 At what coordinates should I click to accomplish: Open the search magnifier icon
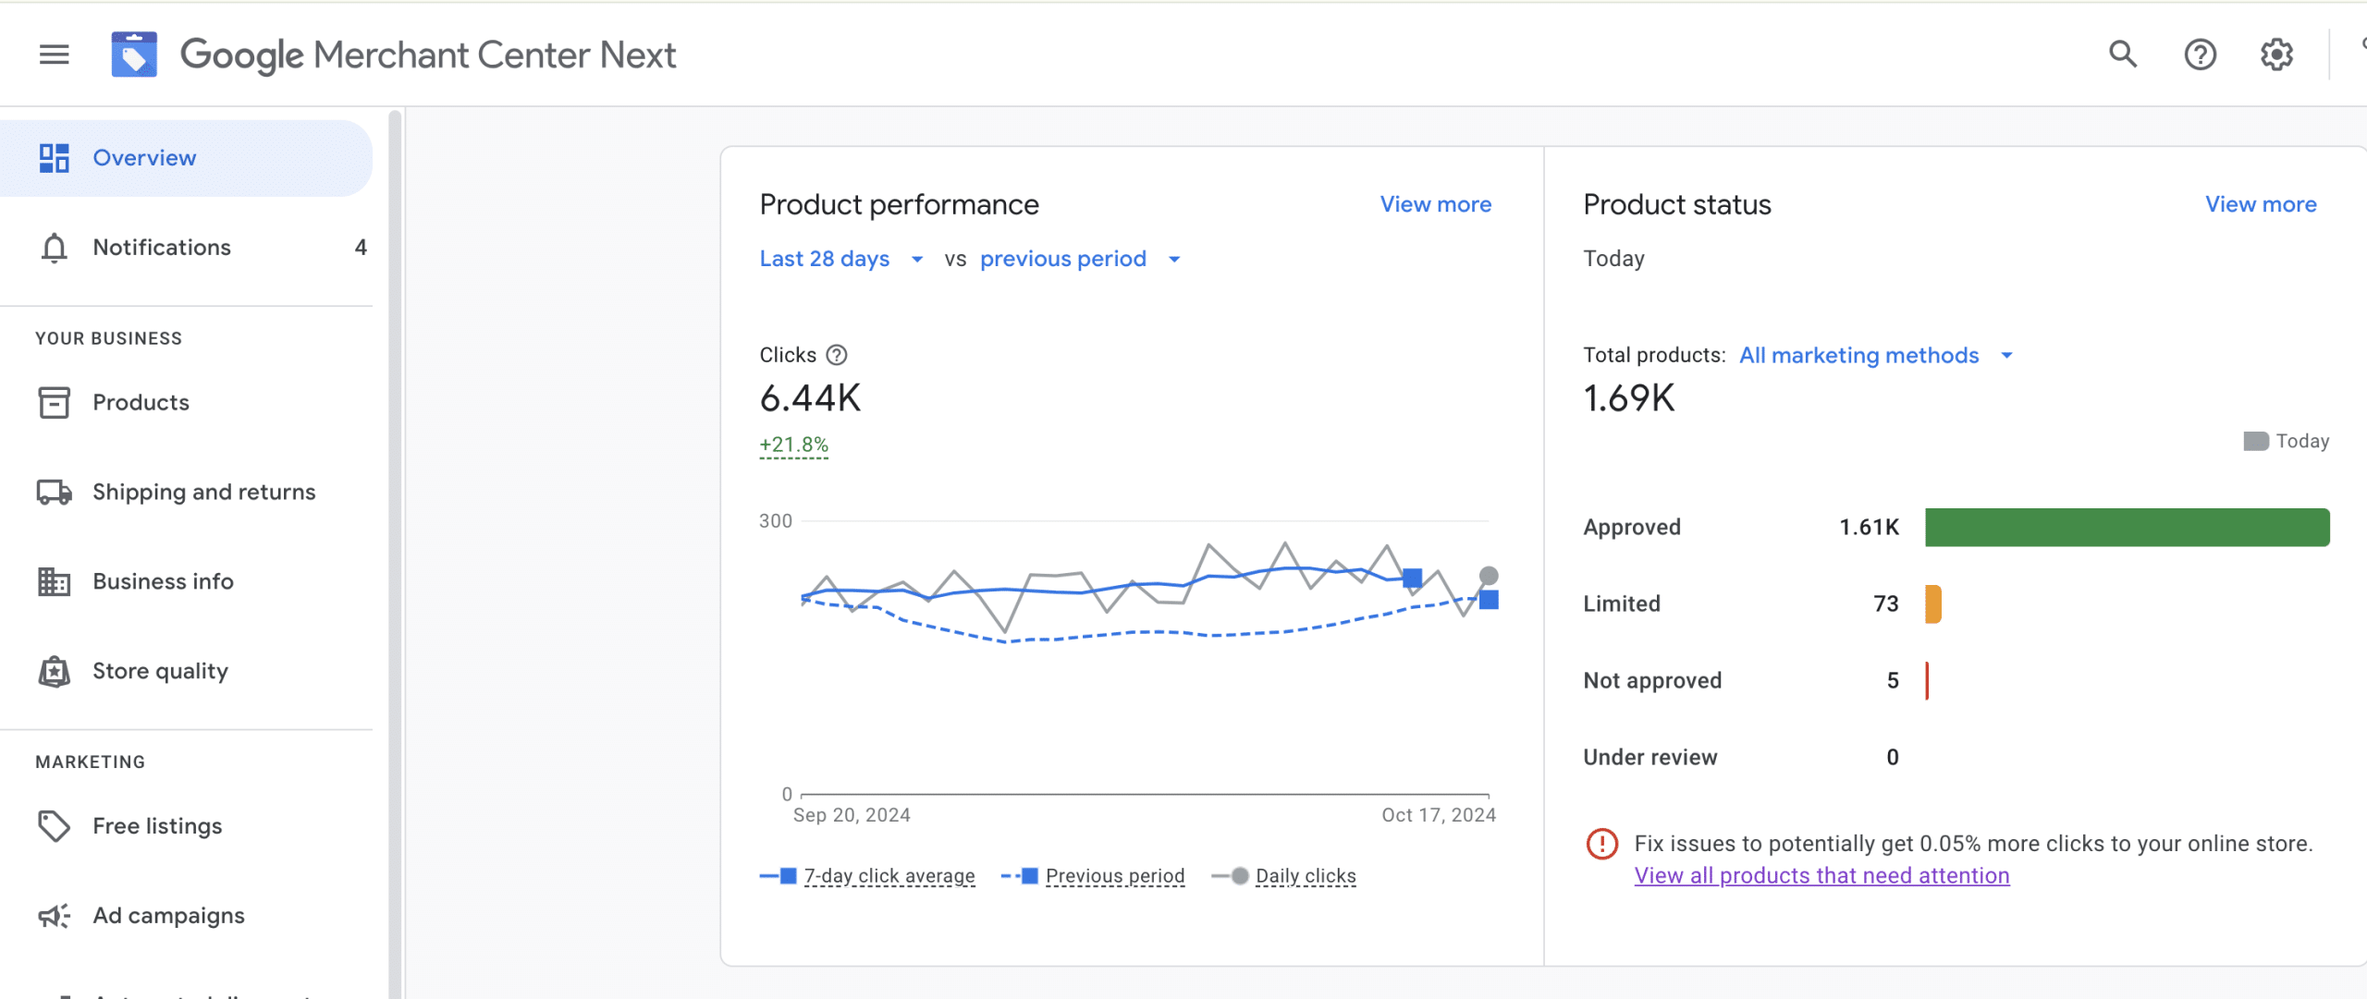tap(2123, 55)
